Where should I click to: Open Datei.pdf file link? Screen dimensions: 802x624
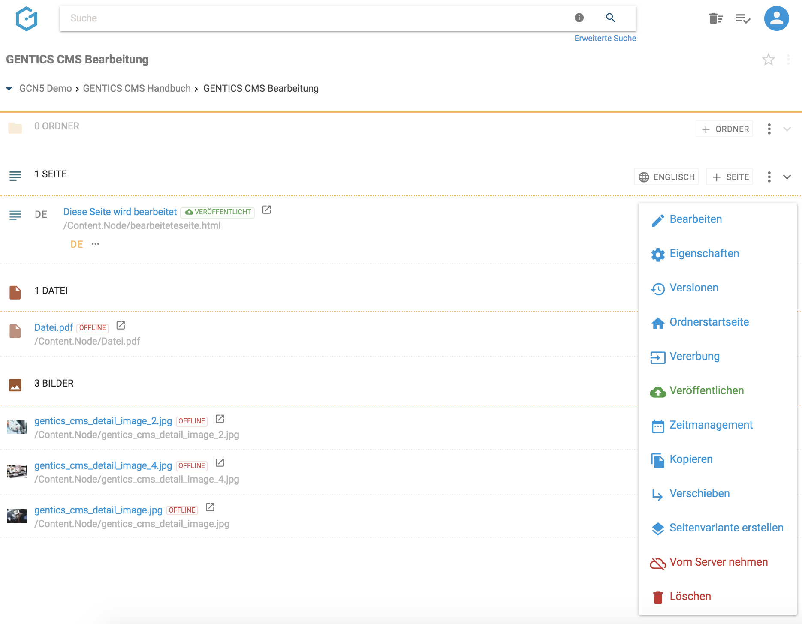[x=54, y=327]
